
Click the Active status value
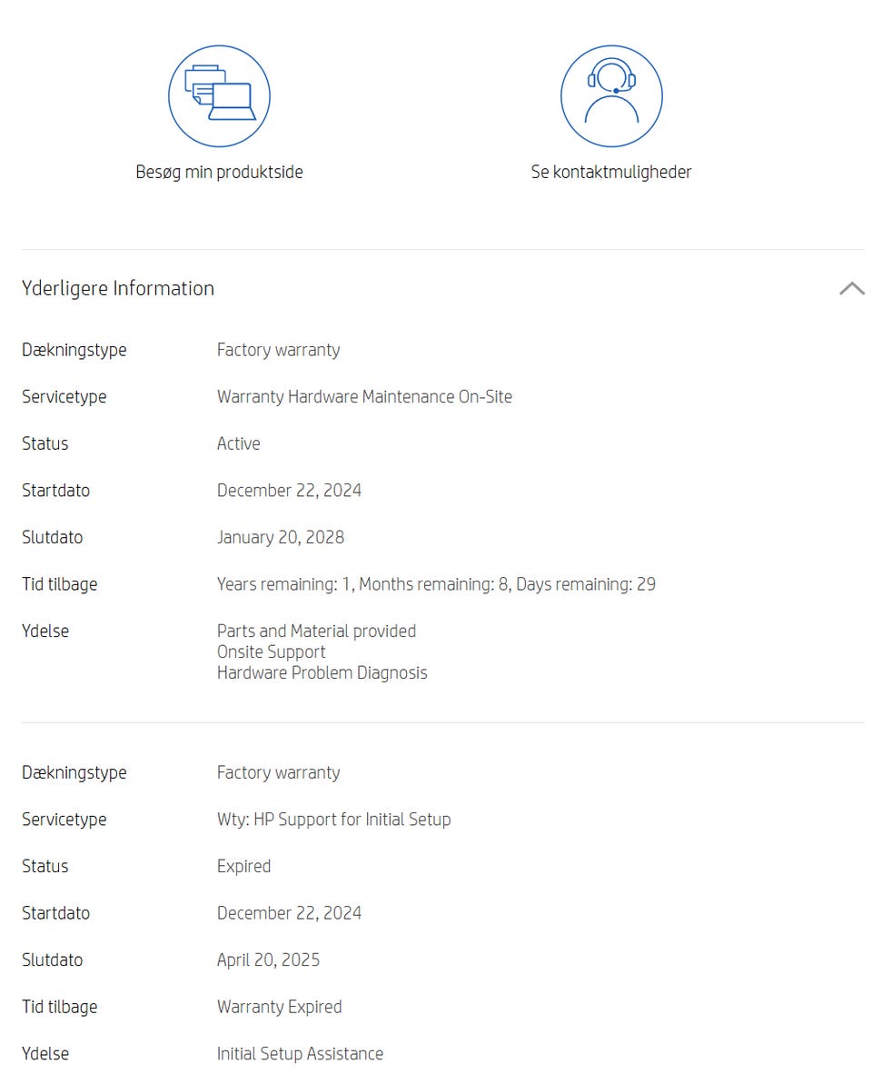[238, 443]
